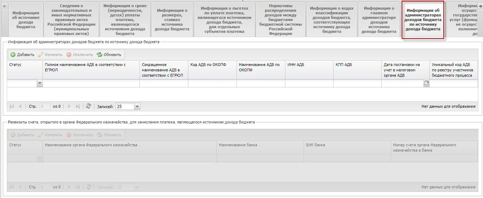
Task: Click the Код АДБ по ОКОПФ filter field
Action: (x=212, y=83)
